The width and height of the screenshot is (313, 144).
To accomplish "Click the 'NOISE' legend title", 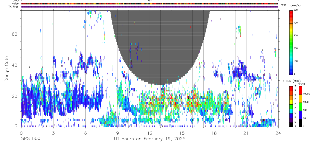I will (x=302, y=84).
